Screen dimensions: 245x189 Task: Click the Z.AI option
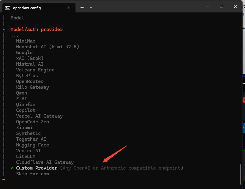pyautogui.click(x=22, y=99)
